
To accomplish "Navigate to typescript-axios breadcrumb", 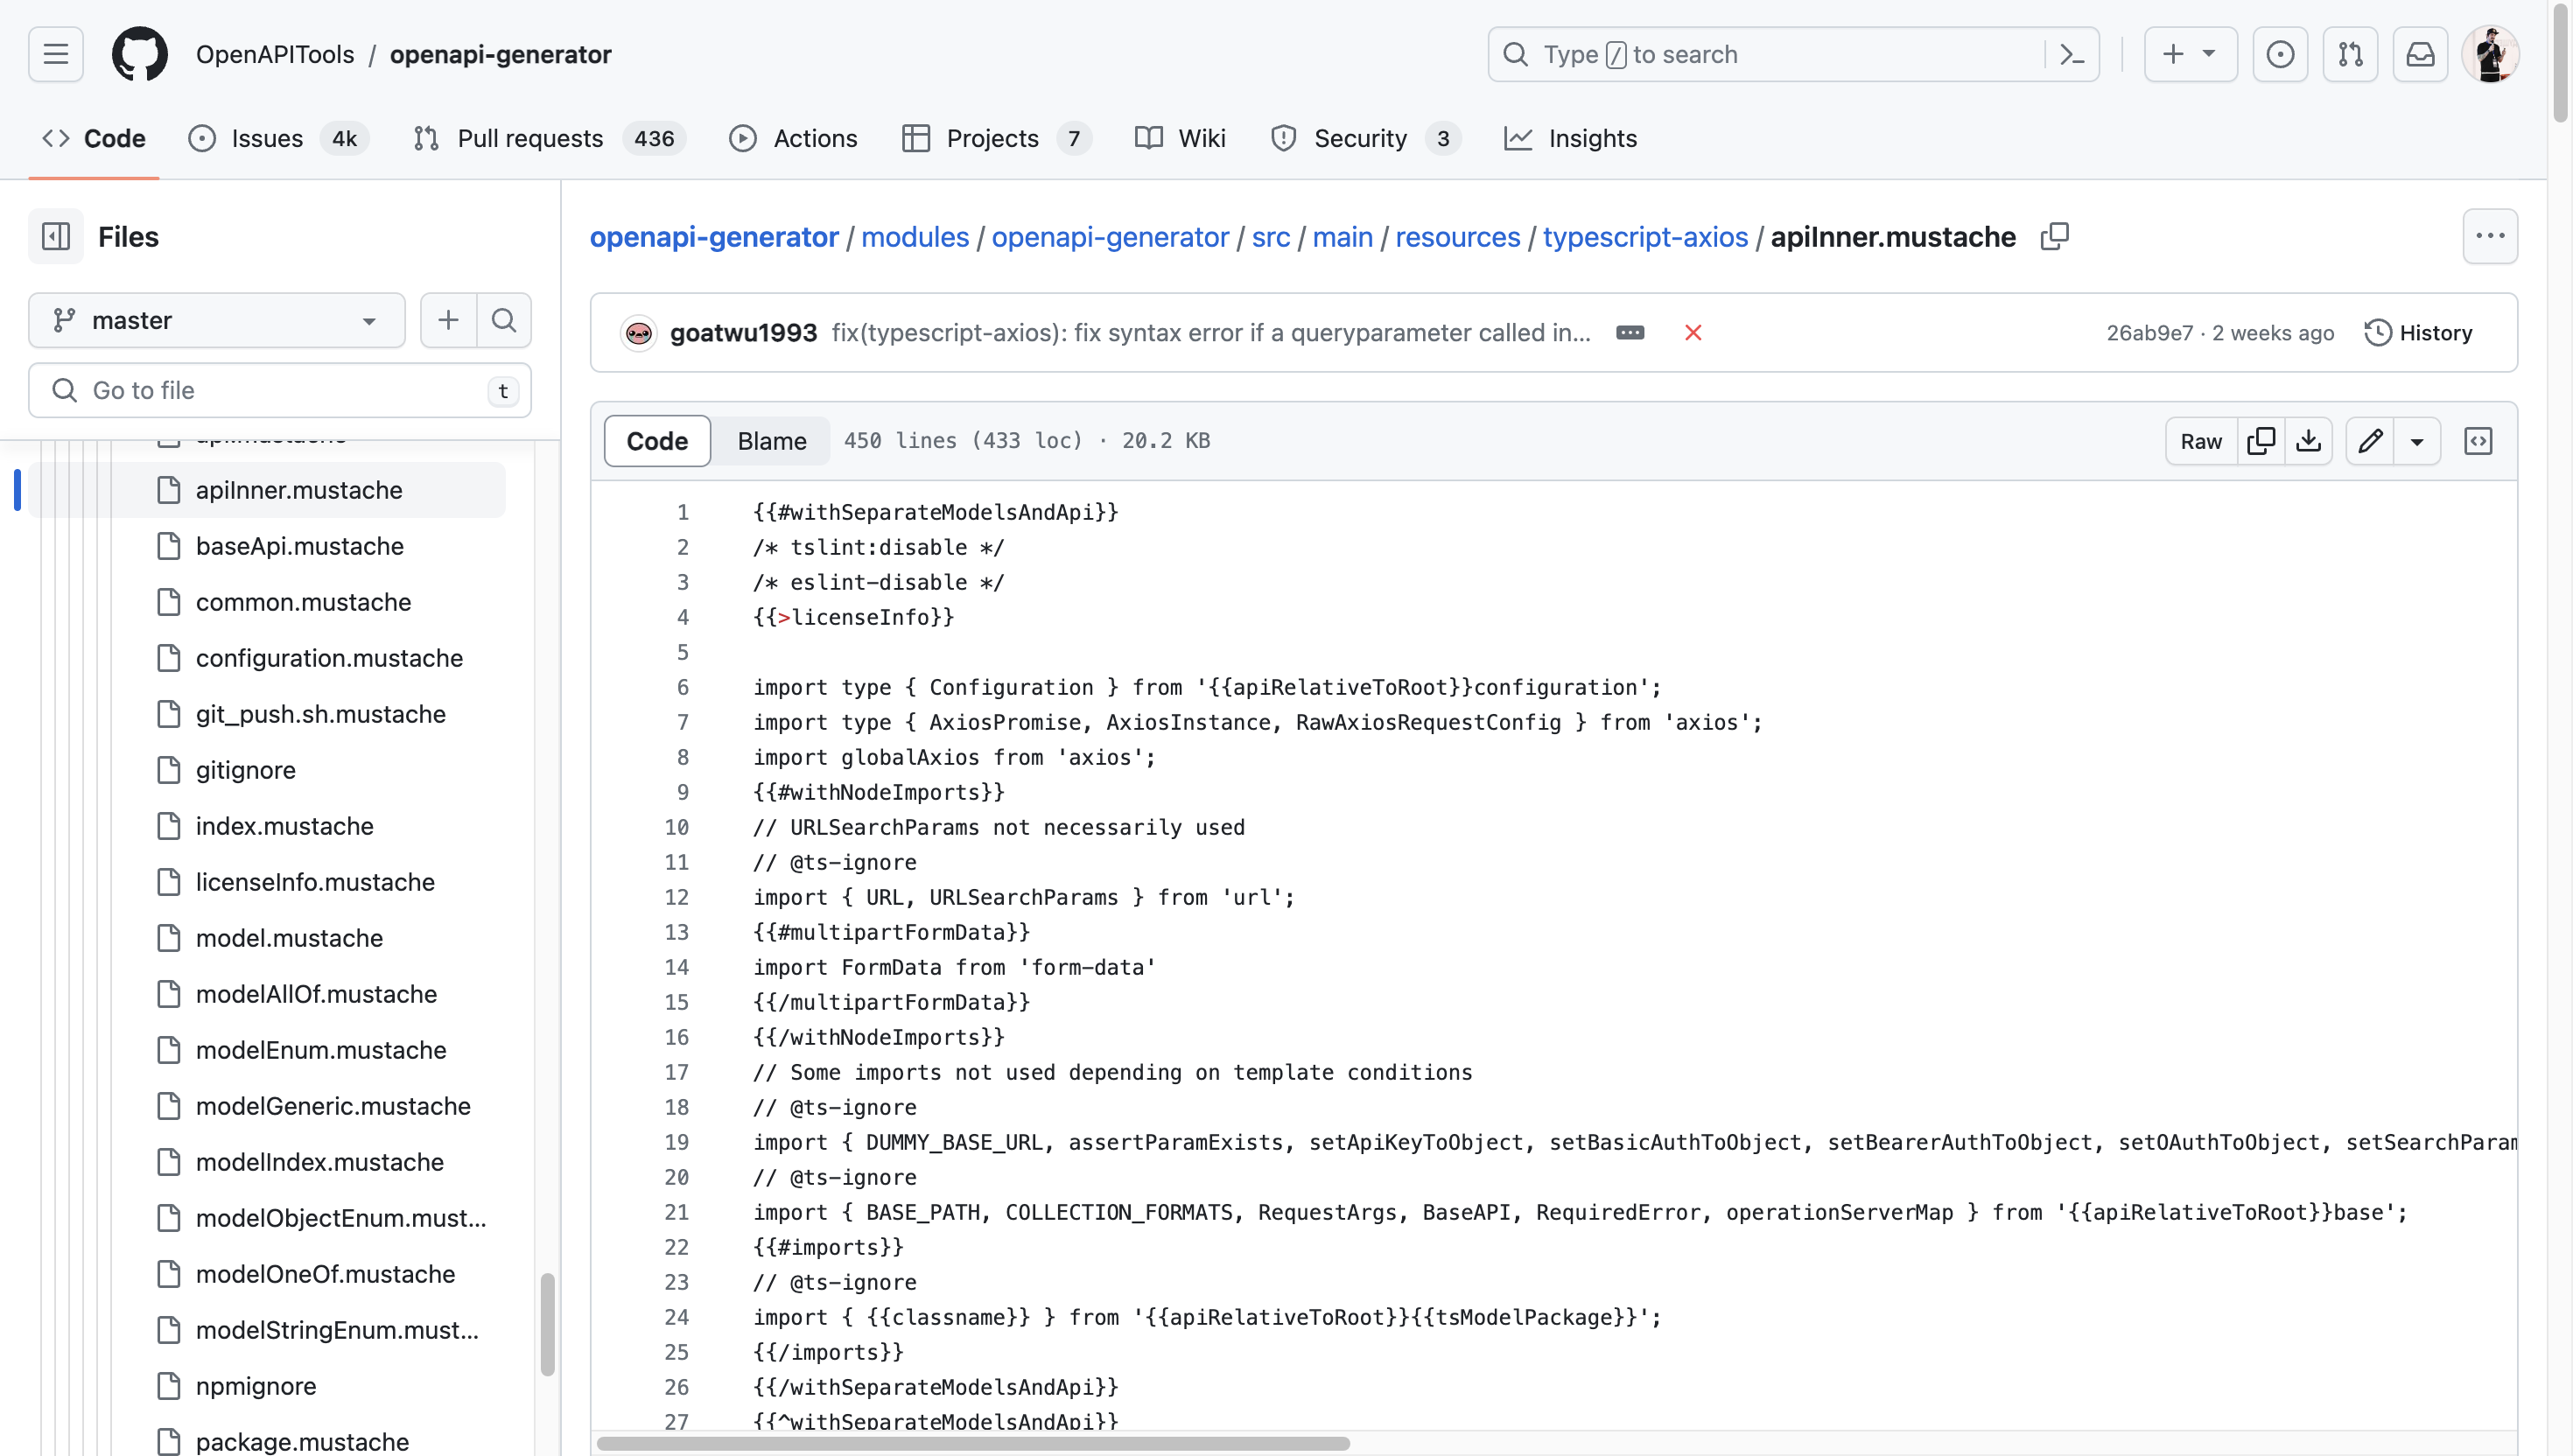I will [1645, 237].
